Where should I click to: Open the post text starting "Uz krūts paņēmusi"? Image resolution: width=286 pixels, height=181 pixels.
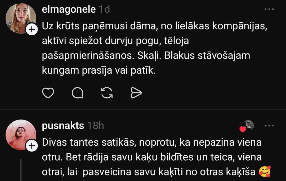click(x=154, y=49)
